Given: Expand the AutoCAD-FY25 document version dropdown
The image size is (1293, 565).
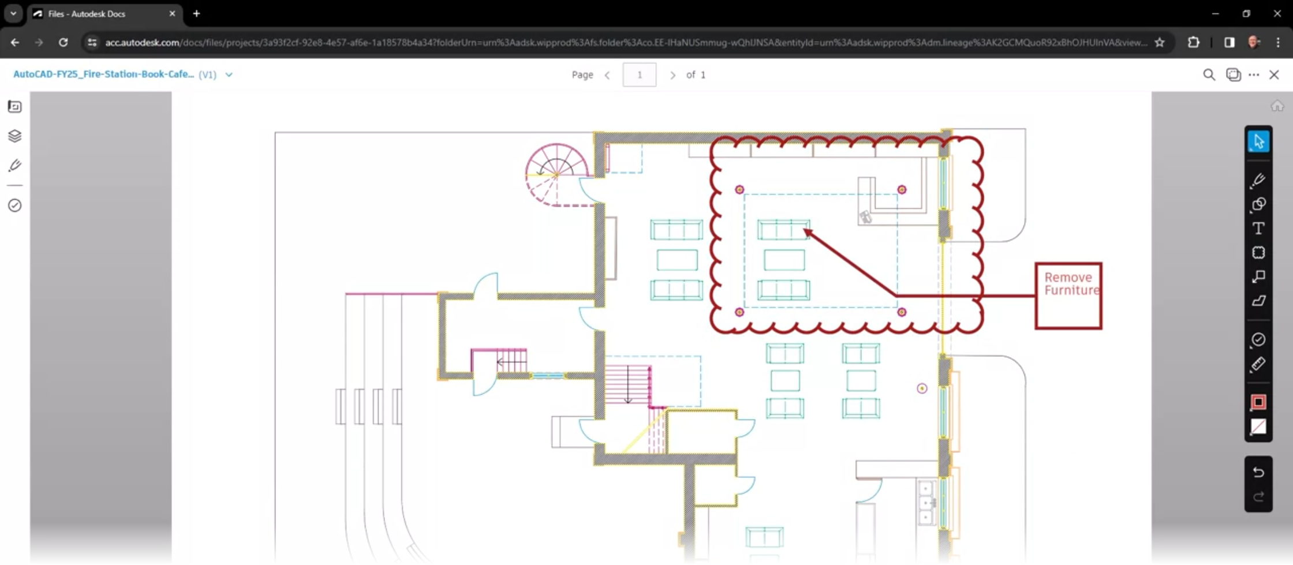Looking at the screenshot, I should click(x=229, y=74).
